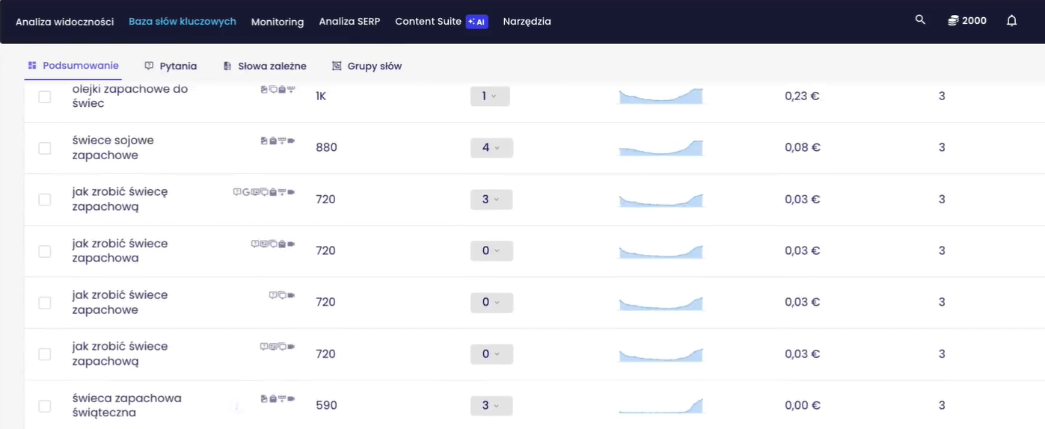Click trend chart for świece sojowe zapachowe
Screen dimensions: 1045x429
point(661,148)
